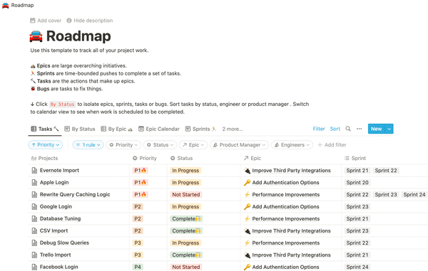Select the Tasks view tab
Screen dimensions: 428x271
point(45,129)
